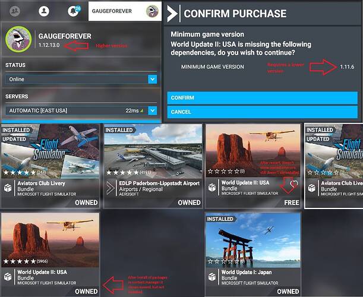Open the friends group icon in top bar

15,11
